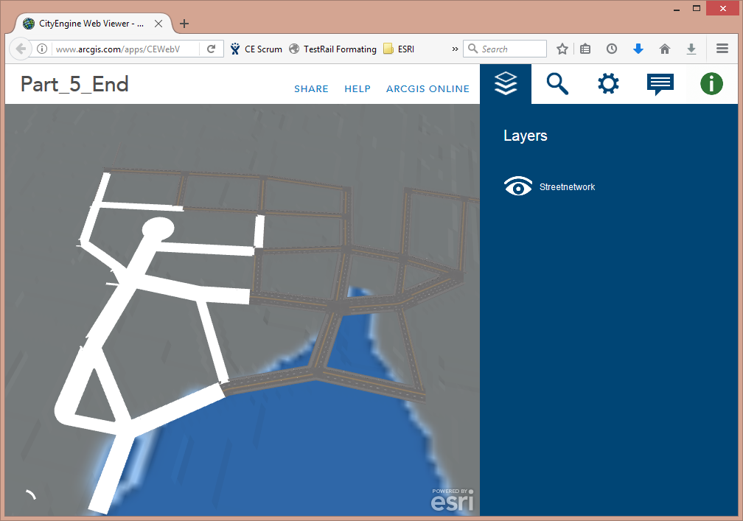Open the browser hamburger menu
The image size is (743, 521).
click(x=722, y=49)
